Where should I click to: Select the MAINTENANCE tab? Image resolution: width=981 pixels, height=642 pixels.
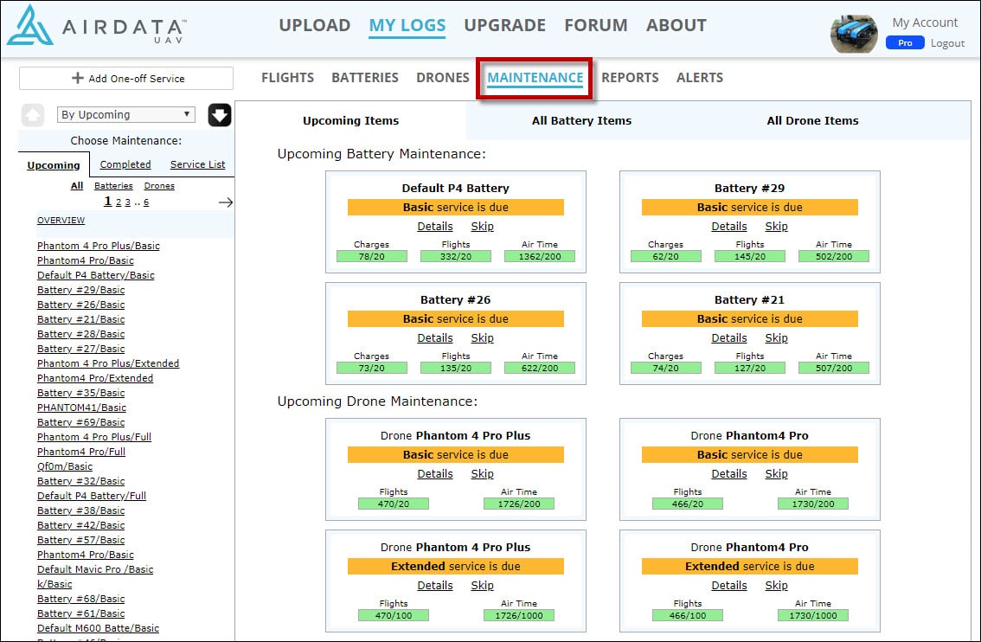tap(535, 78)
